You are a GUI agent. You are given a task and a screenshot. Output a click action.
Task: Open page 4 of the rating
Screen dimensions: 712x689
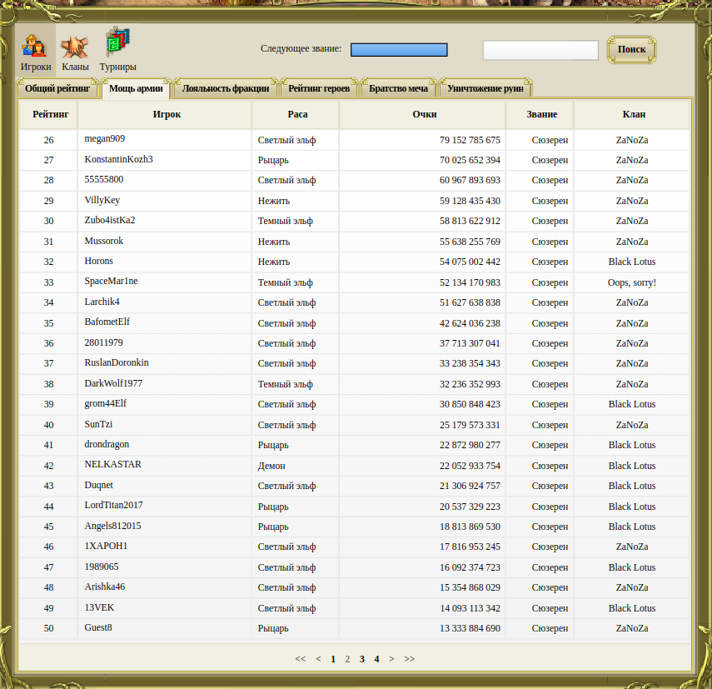coord(376,659)
